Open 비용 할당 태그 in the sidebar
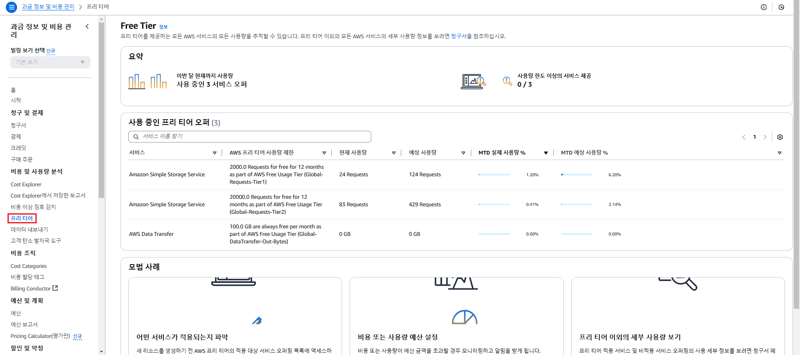Screen dimensions: 800x355 (x=27, y=277)
